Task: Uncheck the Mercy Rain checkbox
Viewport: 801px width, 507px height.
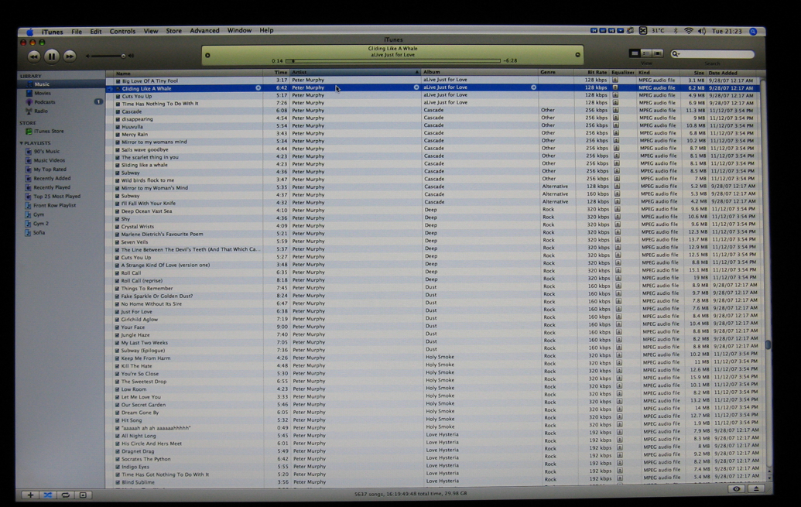Action: 118,135
